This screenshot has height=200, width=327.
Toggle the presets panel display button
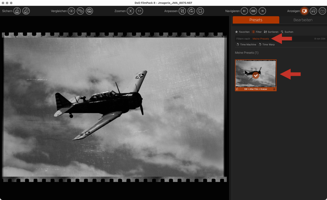click(304, 11)
